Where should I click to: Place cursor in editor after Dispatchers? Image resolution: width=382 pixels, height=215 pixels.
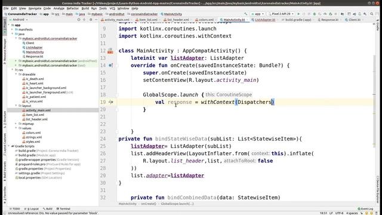272,102
